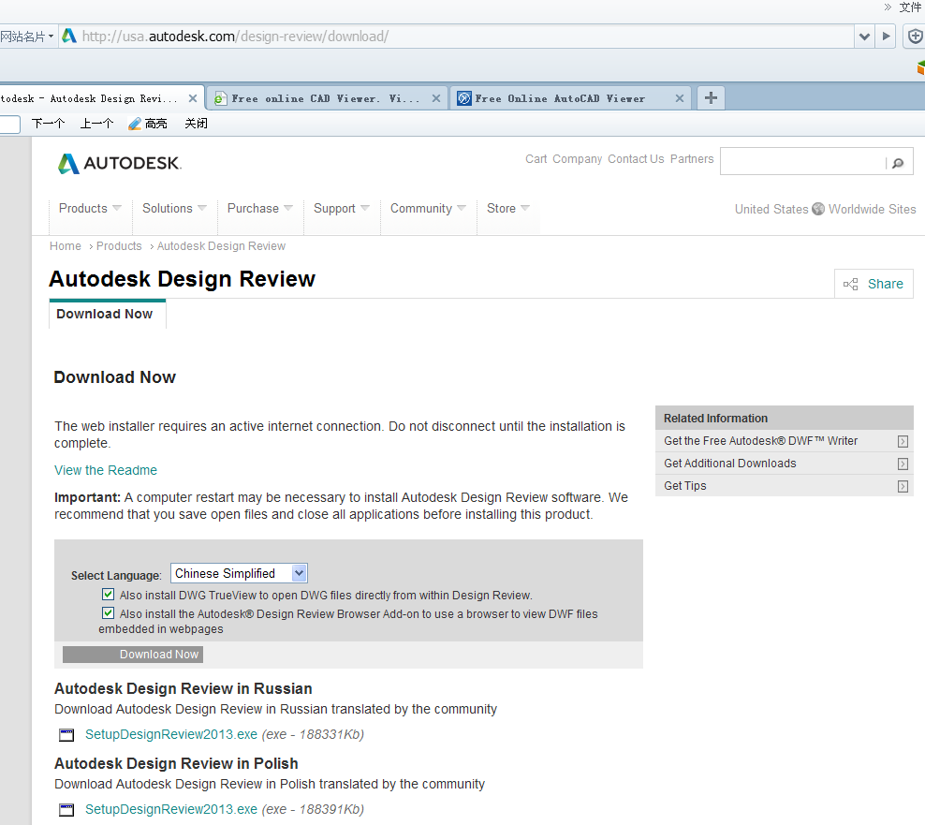This screenshot has width=925, height=825.
Task: Open Get the Free Autodesk DWF Writer link
Action: point(760,441)
